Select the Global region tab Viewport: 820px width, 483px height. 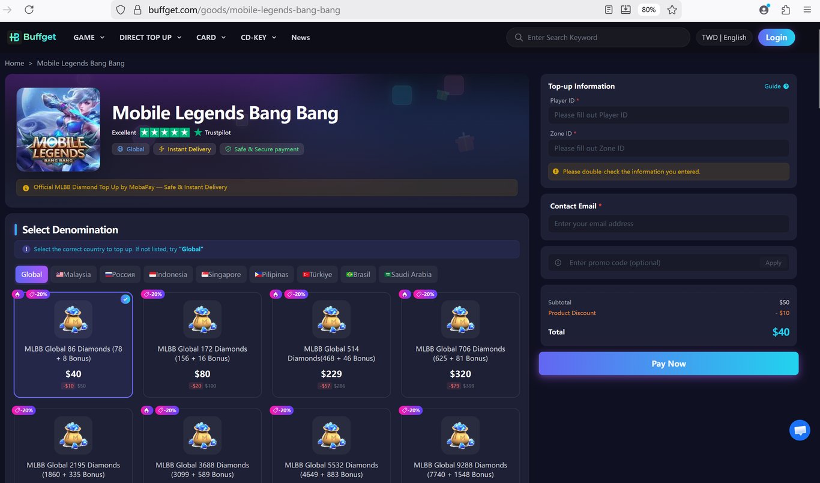pos(31,274)
